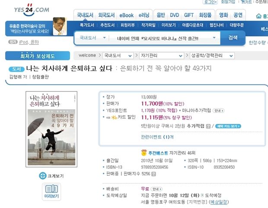This screenshot has height=208, width=268.
Task: Click the YES24.COM logo
Action: (x=32, y=10)
